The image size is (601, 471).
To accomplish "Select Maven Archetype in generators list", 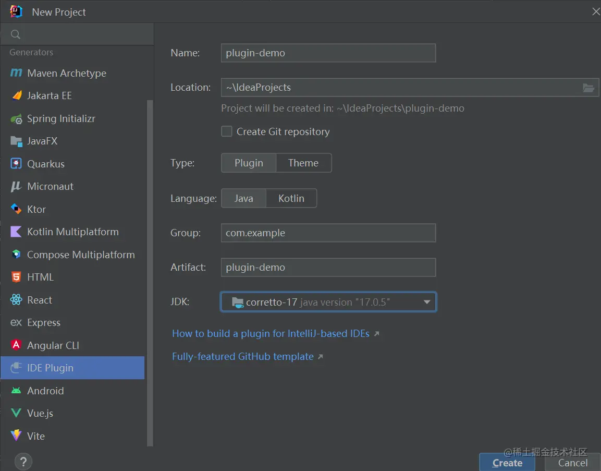I will point(72,73).
